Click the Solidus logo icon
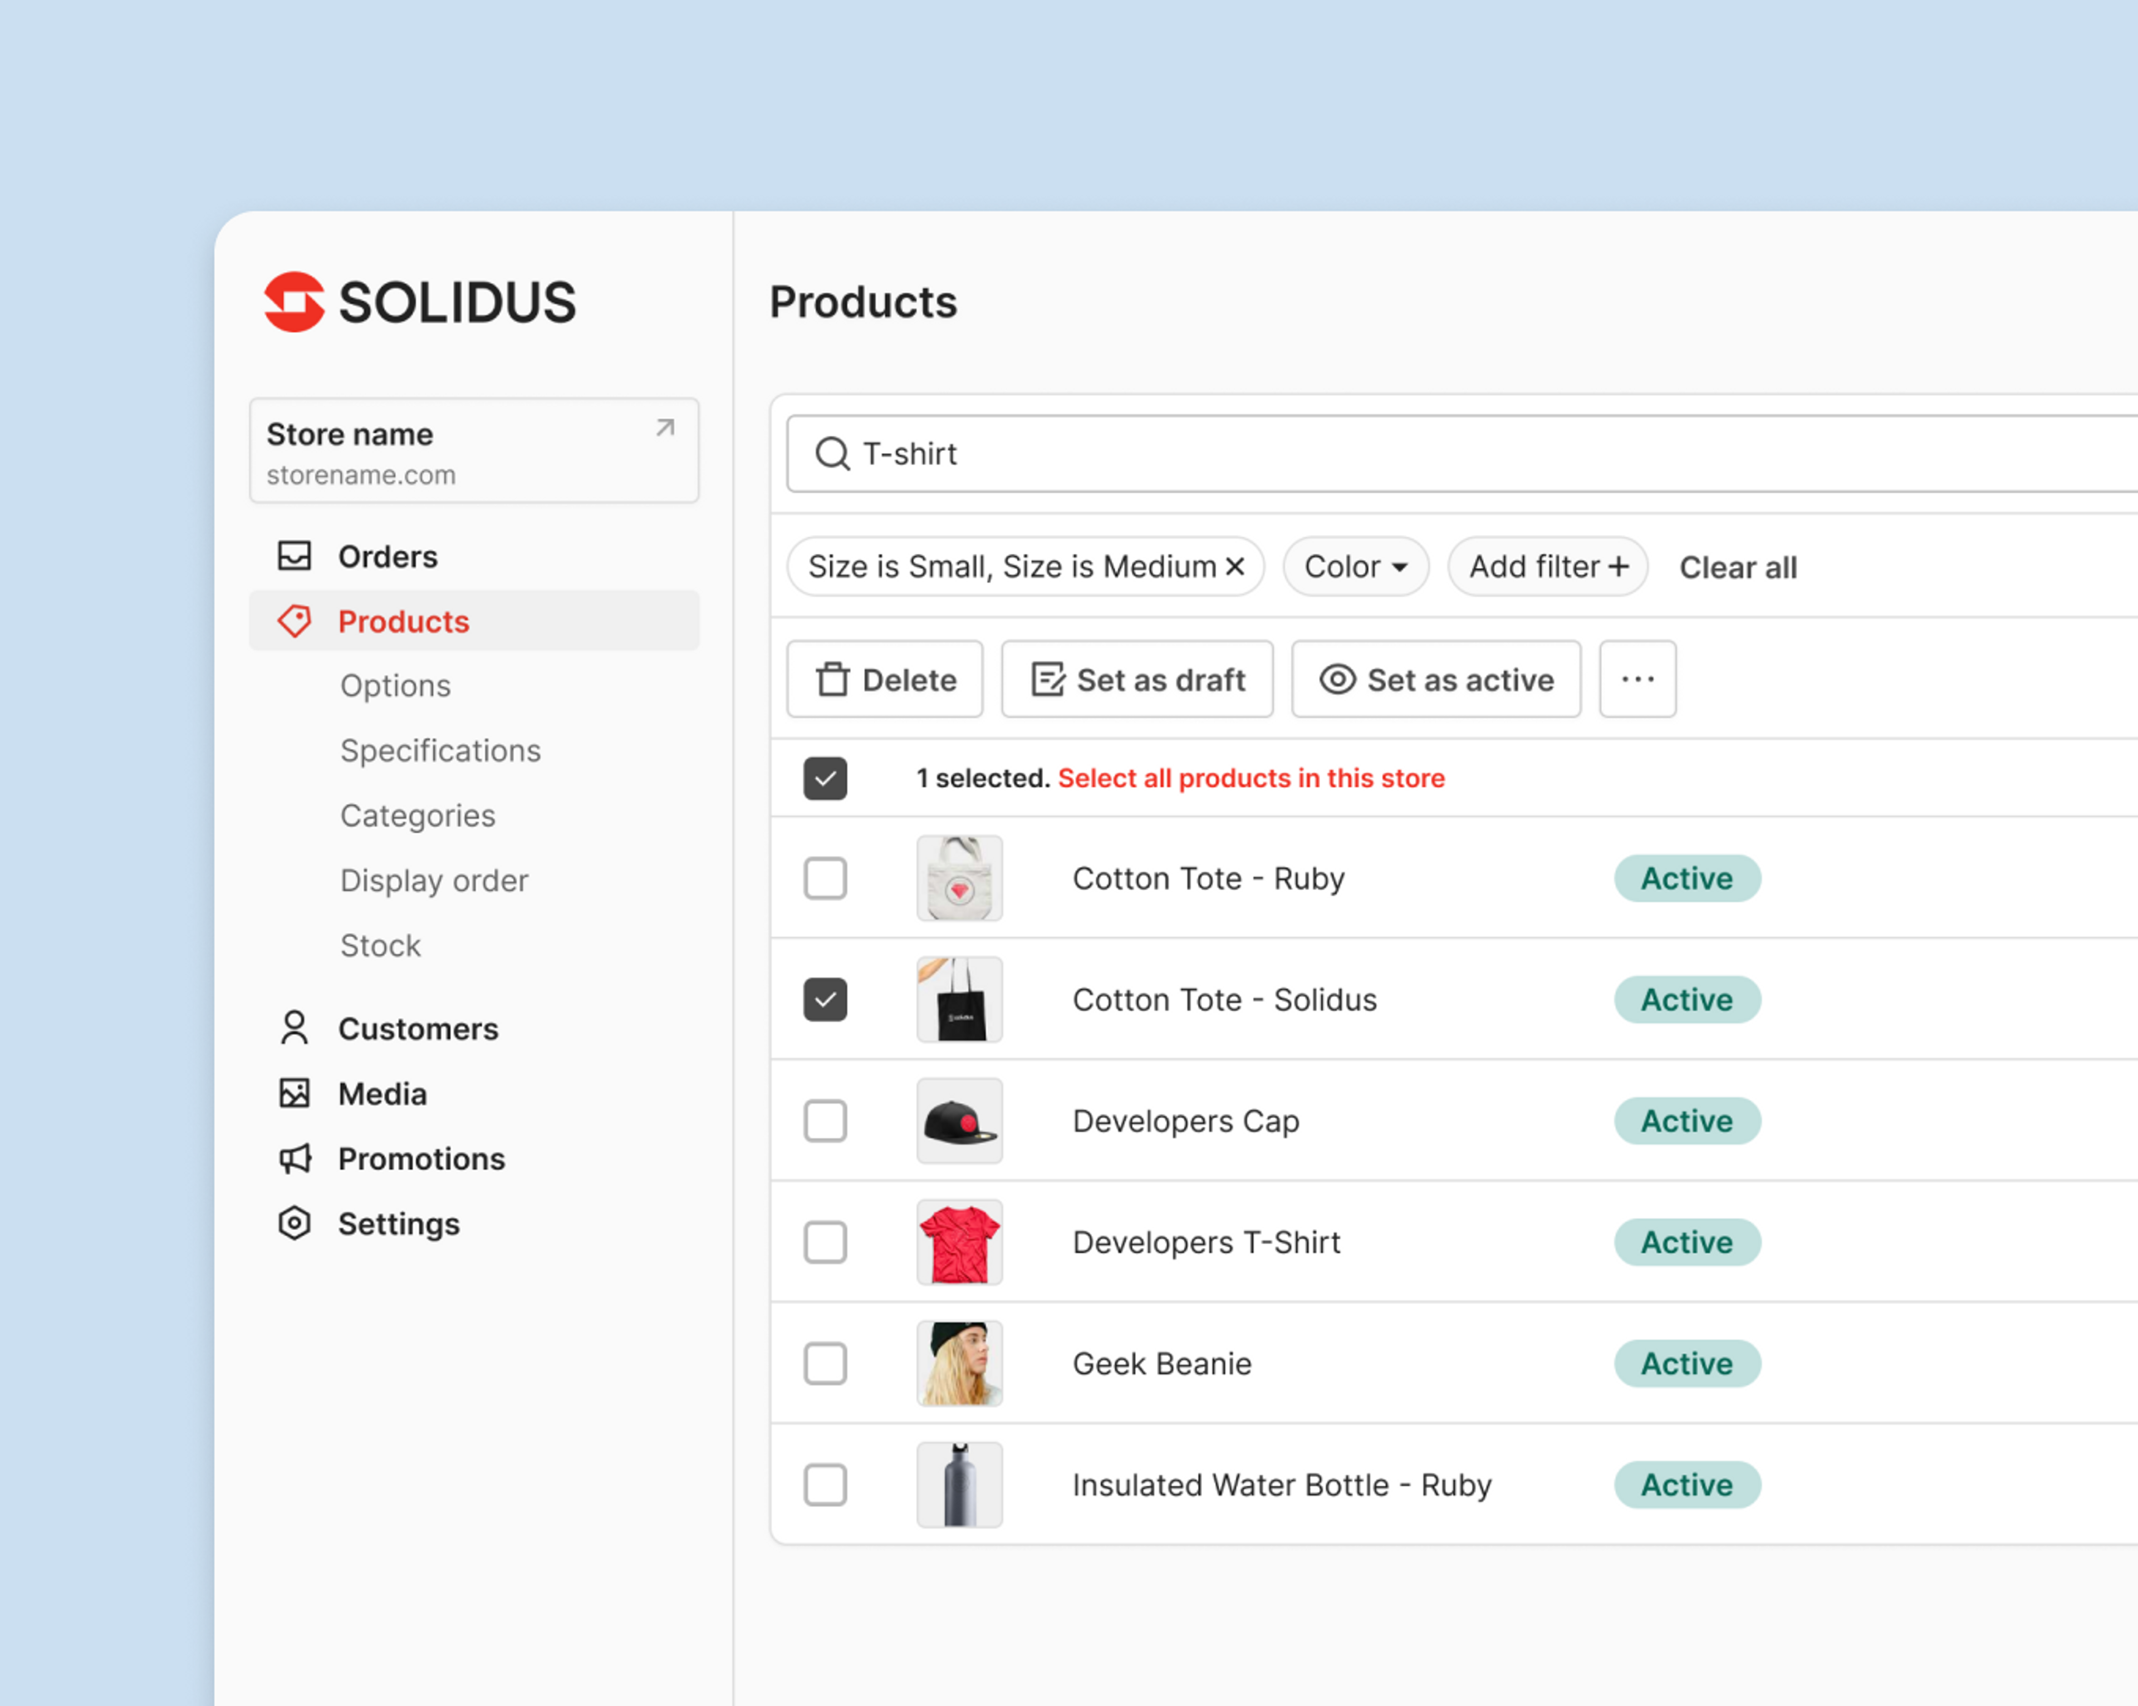2138x1706 pixels. 293,301
